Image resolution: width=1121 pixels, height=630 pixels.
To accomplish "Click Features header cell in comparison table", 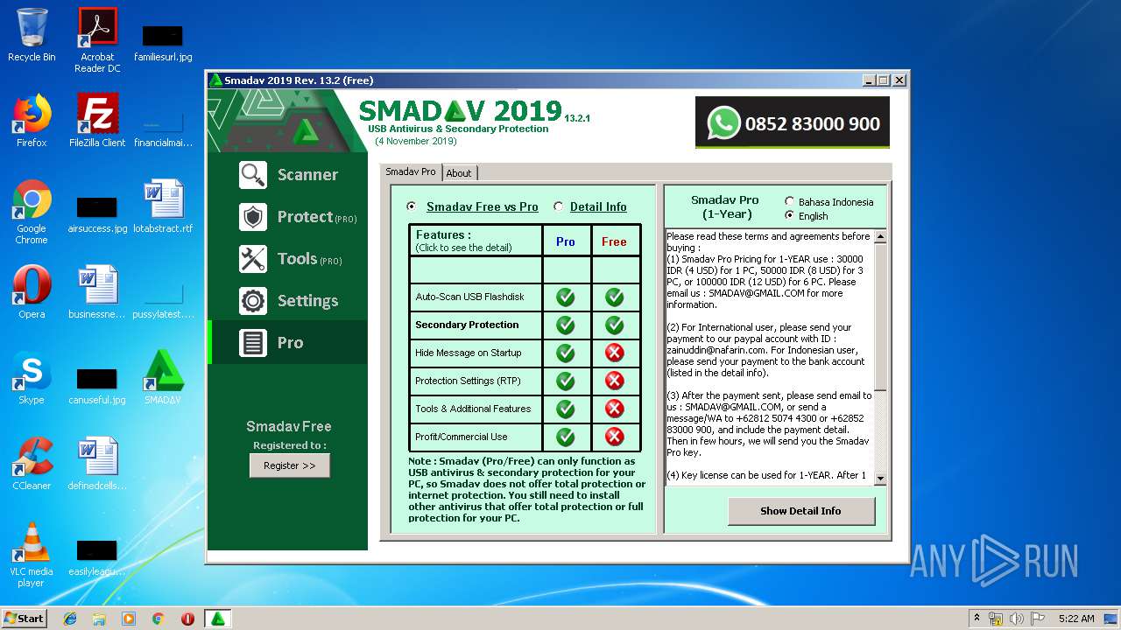I will (476, 241).
